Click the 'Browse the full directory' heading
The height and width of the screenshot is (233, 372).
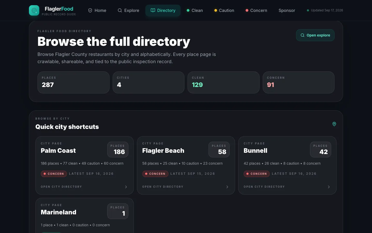coord(114,41)
